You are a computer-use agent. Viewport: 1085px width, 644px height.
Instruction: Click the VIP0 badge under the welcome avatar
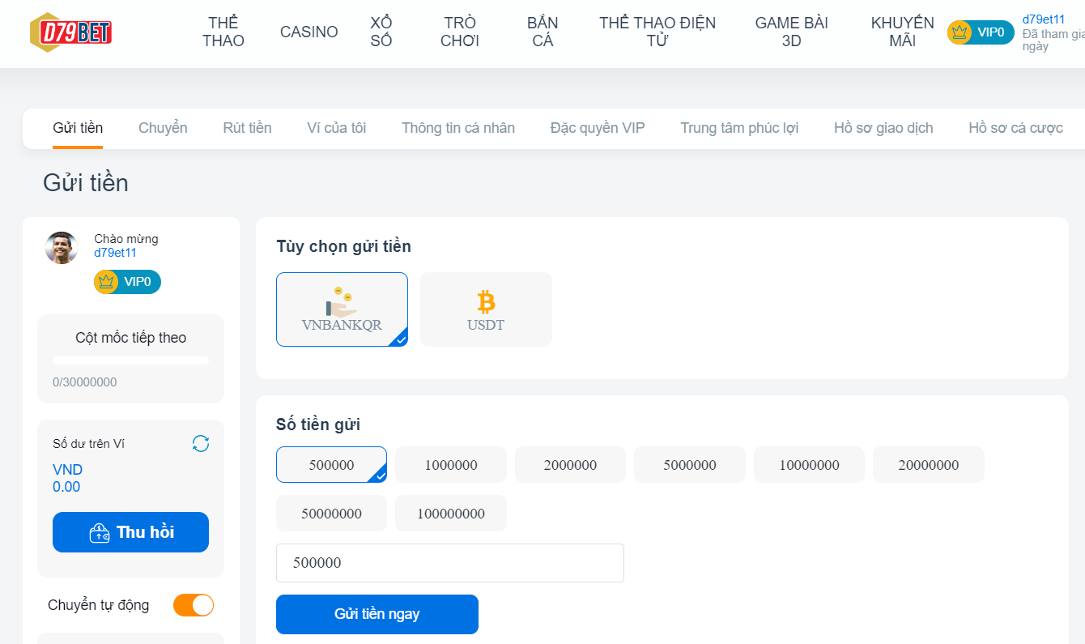pyautogui.click(x=126, y=282)
